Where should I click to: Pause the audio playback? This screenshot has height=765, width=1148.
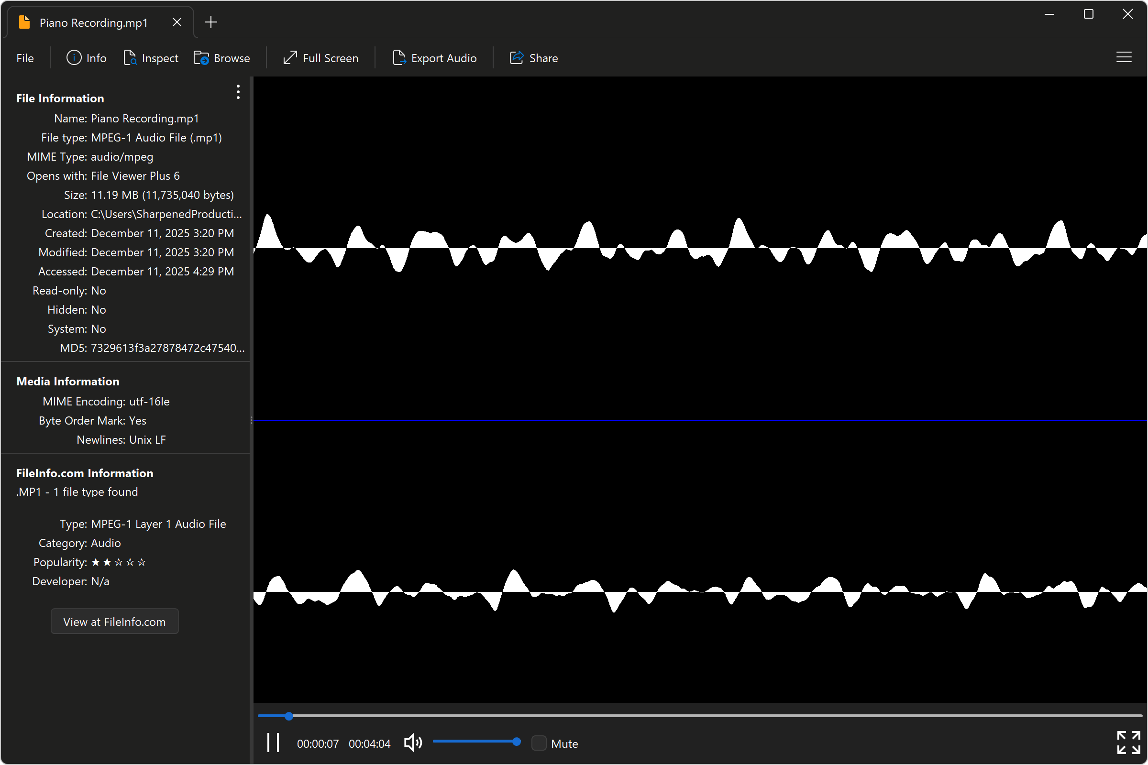(273, 743)
